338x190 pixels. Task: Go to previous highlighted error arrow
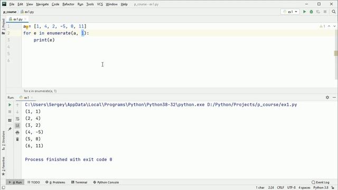(x=329, y=26)
